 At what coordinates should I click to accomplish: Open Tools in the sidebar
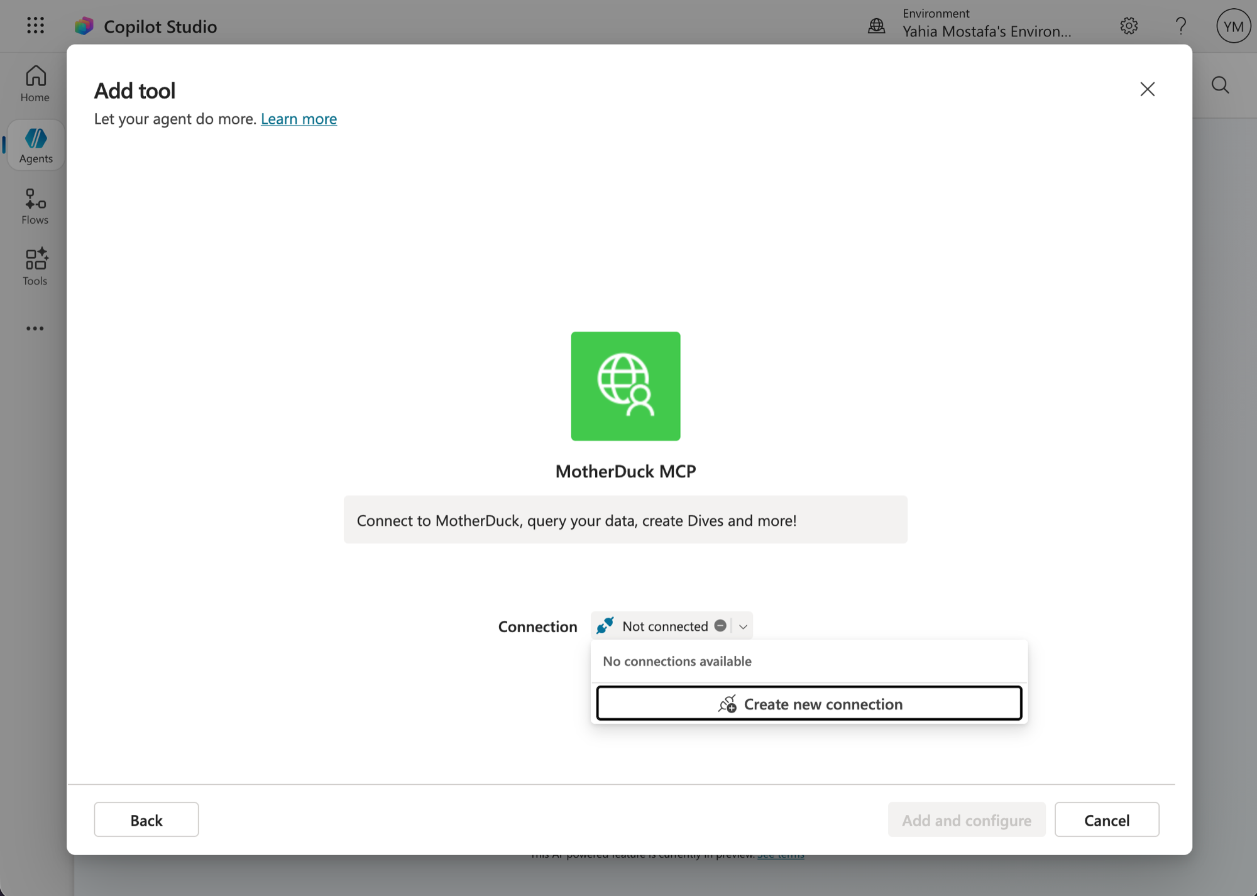(x=35, y=267)
